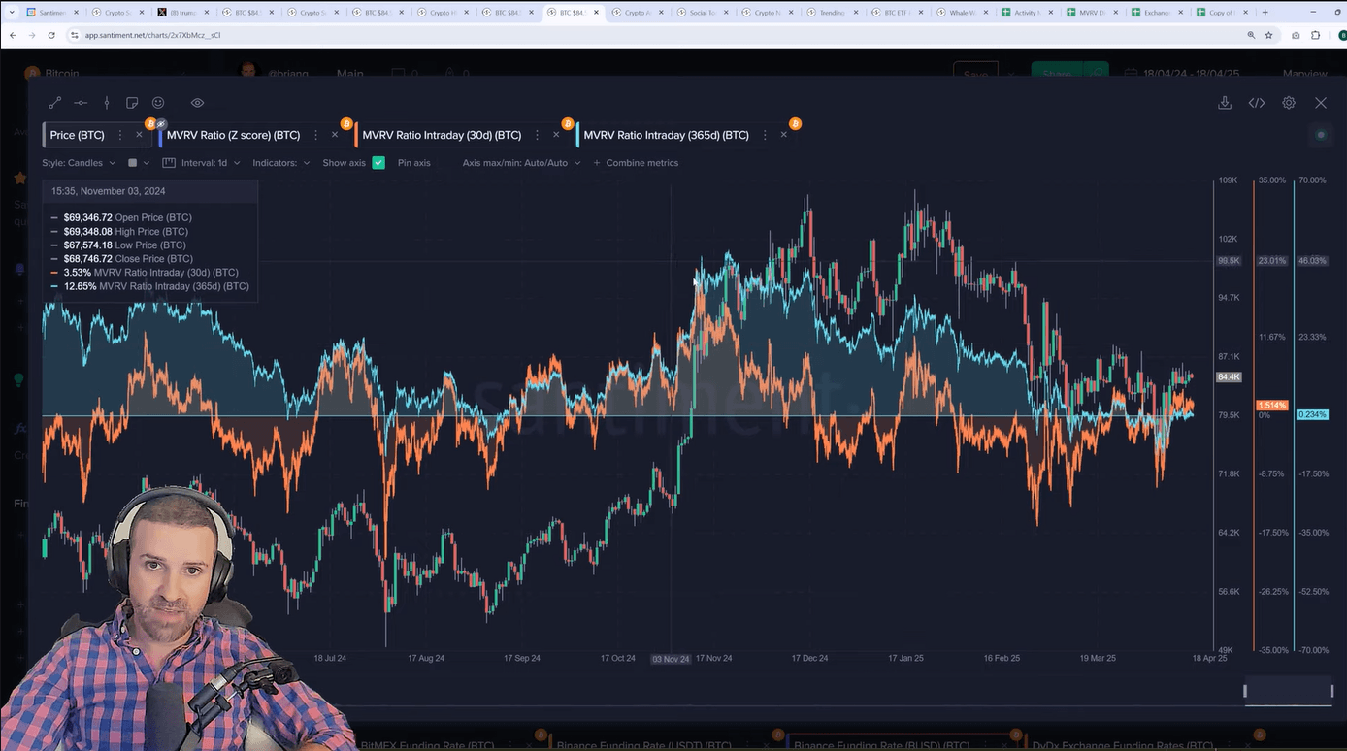Expand the Style: Candles dropdown

click(79, 163)
